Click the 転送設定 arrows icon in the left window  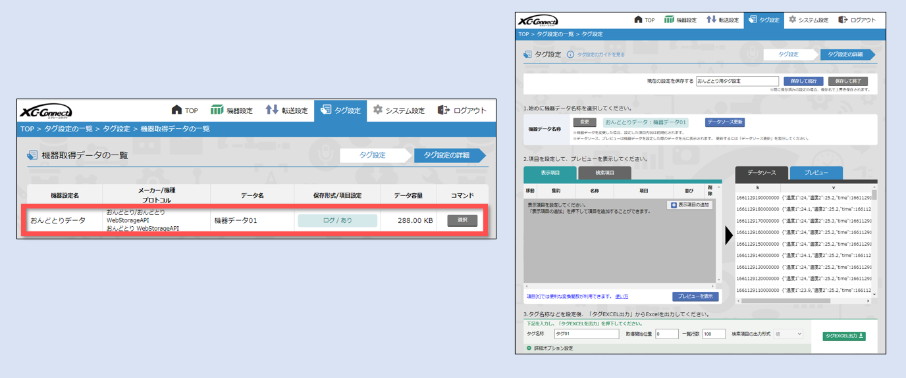pyautogui.click(x=272, y=110)
